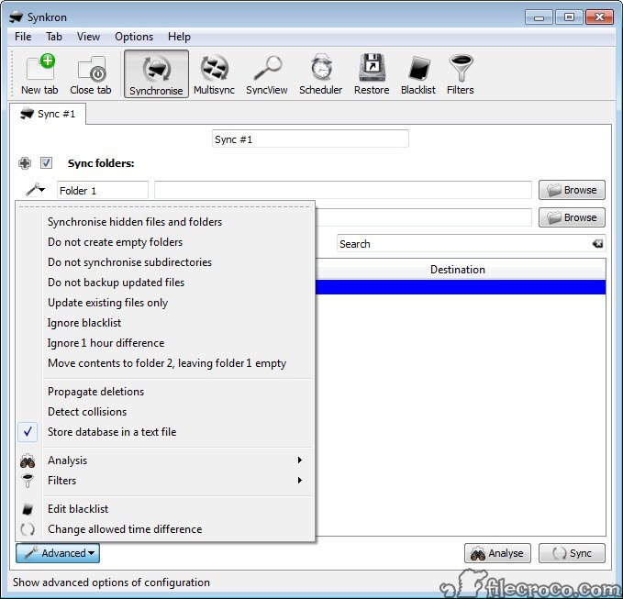Click the Sync button
The width and height of the screenshot is (623, 599).
pyautogui.click(x=572, y=553)
